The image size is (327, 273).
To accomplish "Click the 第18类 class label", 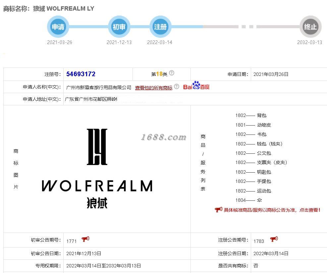I will tap(159, 74).
